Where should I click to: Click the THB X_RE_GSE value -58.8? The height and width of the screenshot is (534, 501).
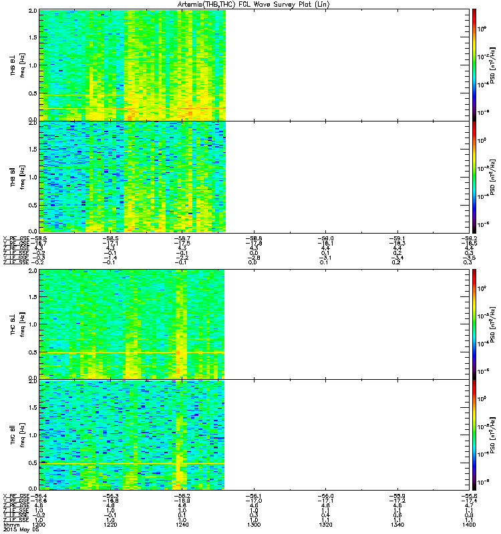[x=254, y=239]
